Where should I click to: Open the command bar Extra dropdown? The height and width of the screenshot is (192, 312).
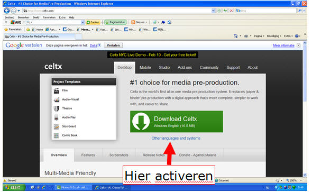tap(288, 36)
